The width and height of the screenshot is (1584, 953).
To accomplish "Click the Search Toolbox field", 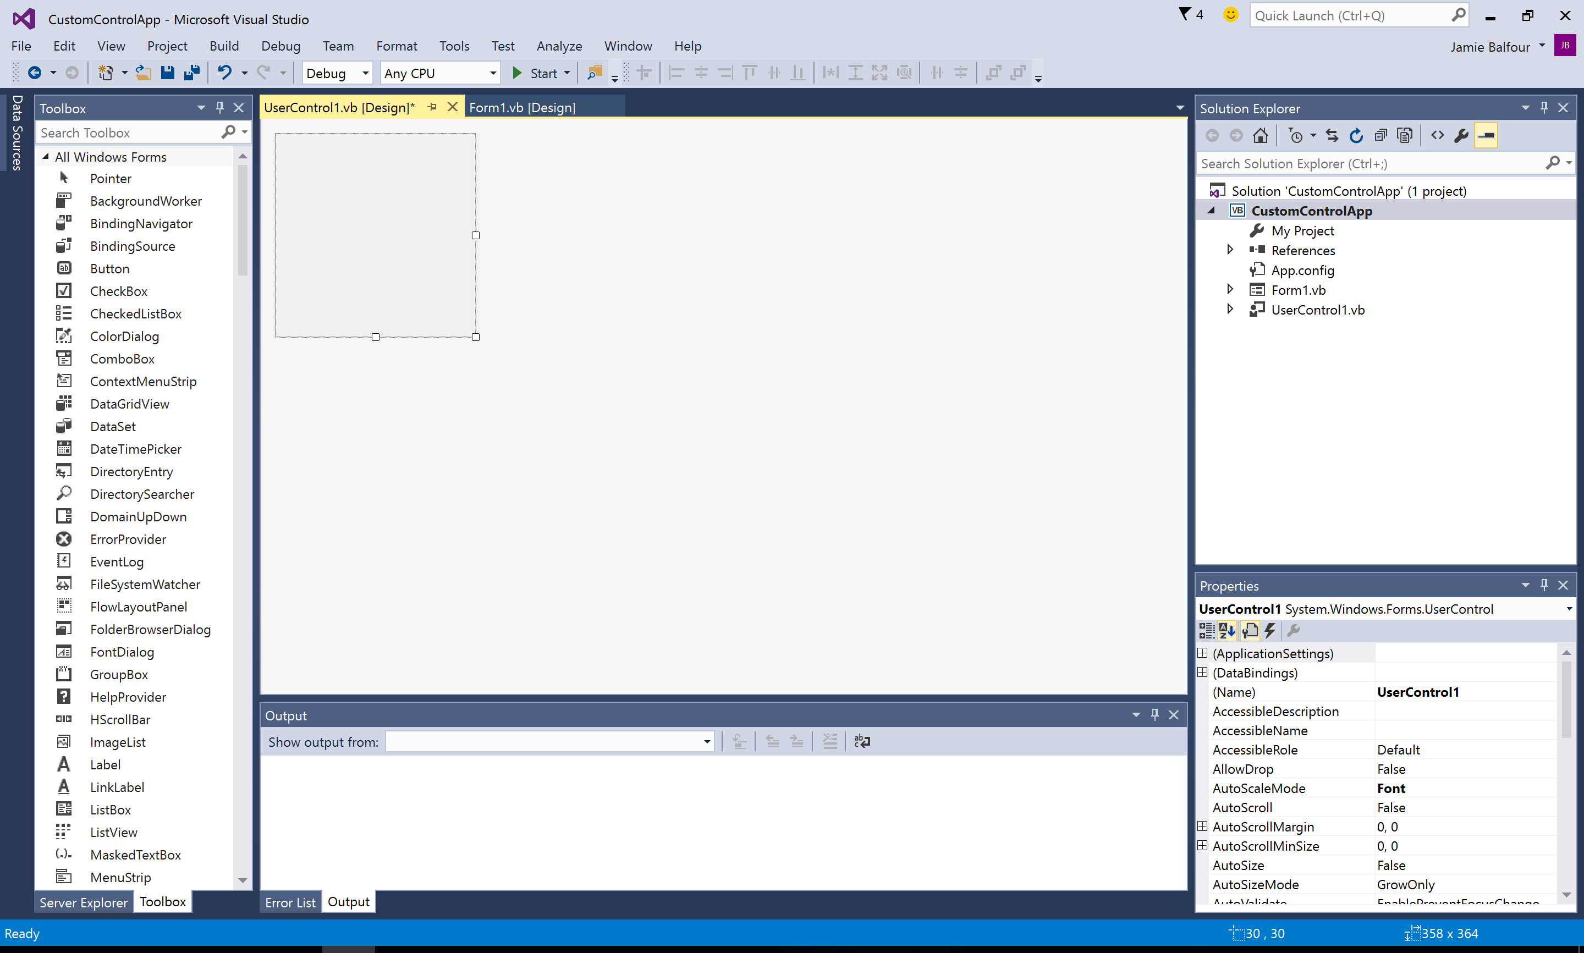I will tap(128, 133).
